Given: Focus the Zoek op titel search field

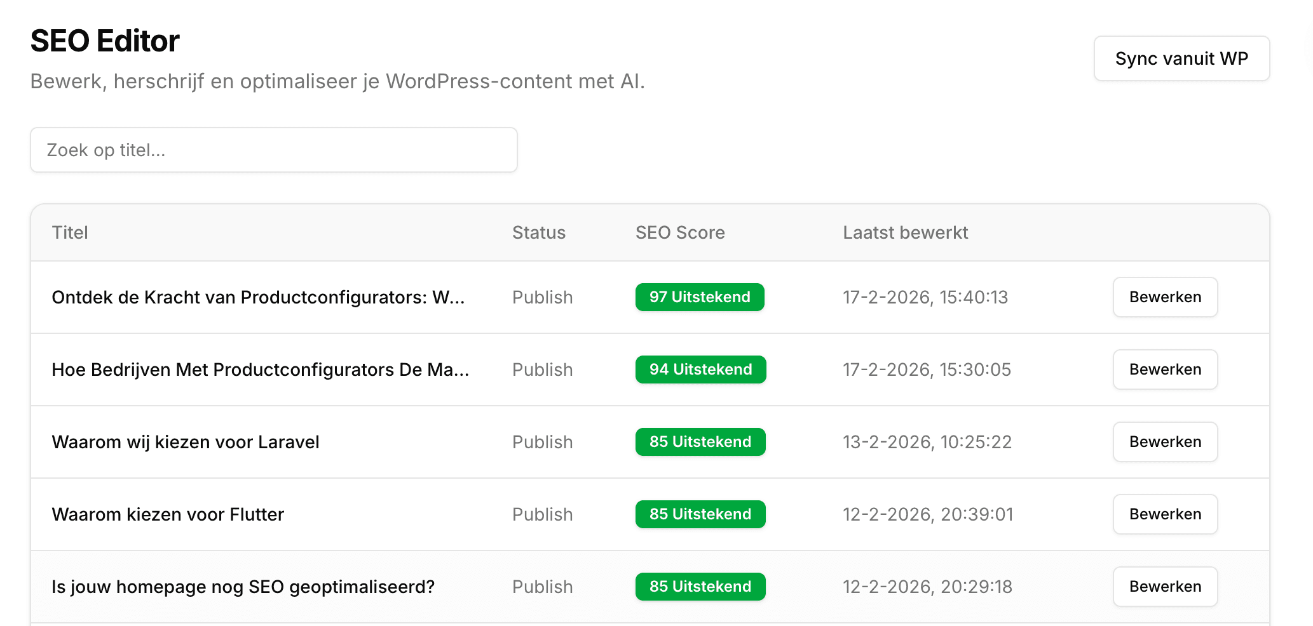Looking at the screenshot, I should (273, 150).
